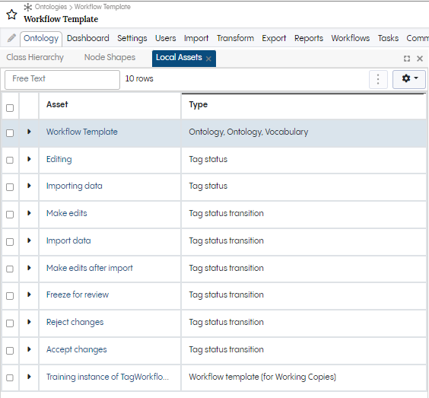Click the Workflow Template breadcrumb link
Viewport: 429px width, 398px height.
tap(103, 7)
